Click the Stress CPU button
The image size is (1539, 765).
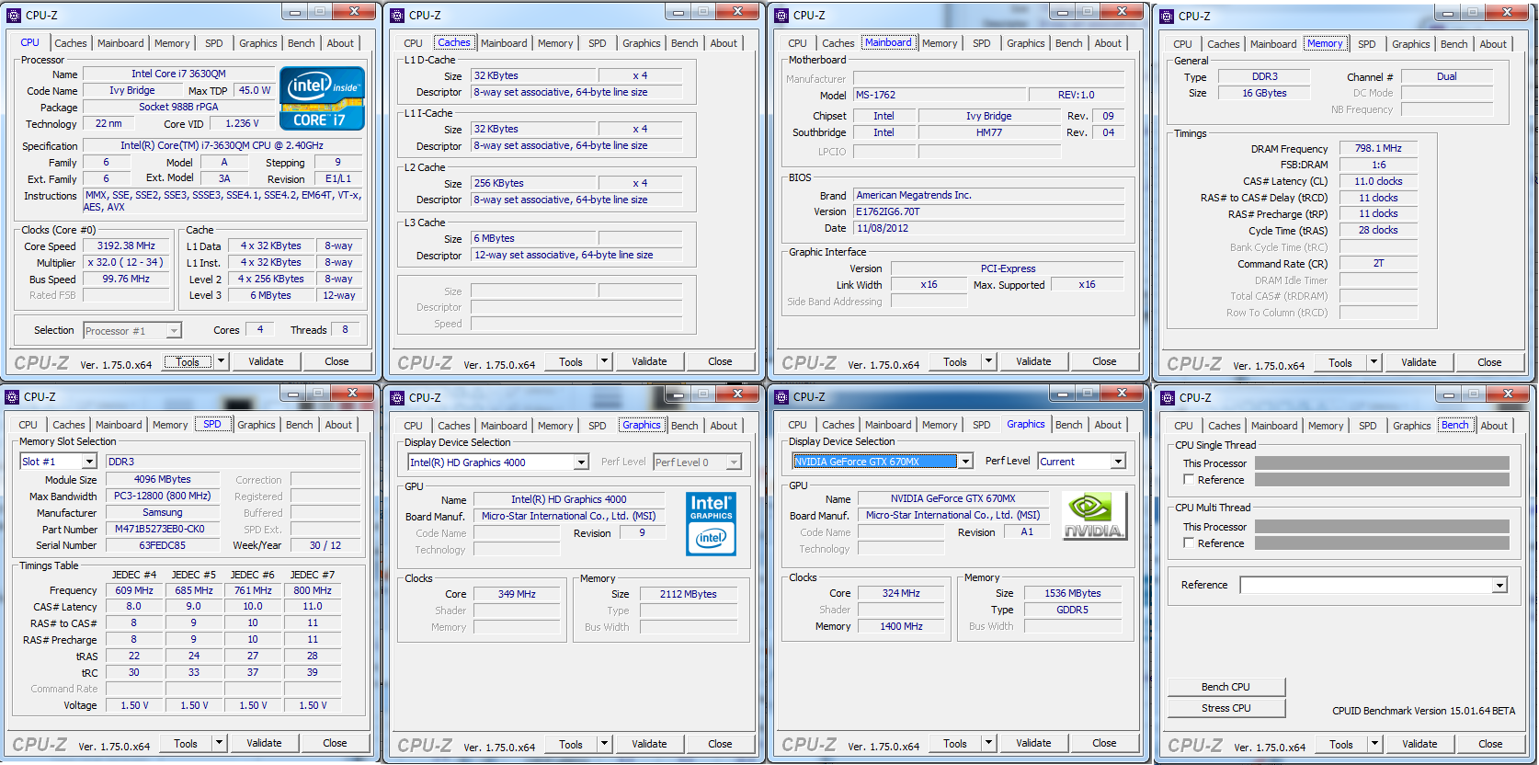click(1225, 708)
